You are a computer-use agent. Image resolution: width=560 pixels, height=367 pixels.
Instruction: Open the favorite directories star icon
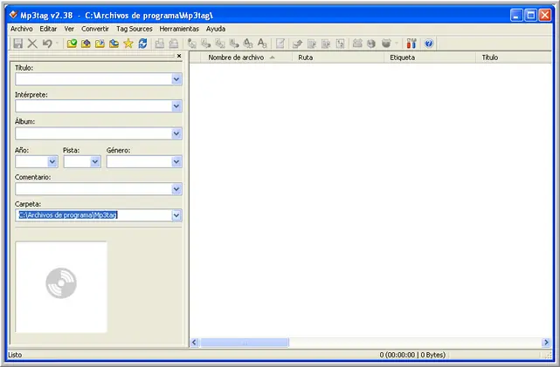click(128, 44)
